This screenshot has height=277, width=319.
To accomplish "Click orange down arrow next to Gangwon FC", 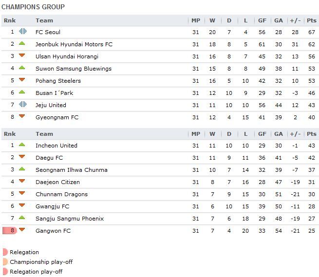I will [x=22, y=230].
